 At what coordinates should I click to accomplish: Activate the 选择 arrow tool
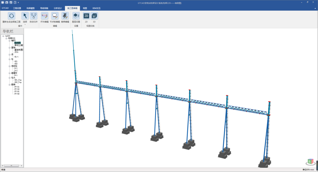coord(25,16)
